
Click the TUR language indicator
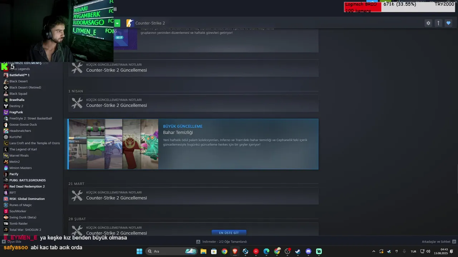pyautogui.click(x=413, y=251)
